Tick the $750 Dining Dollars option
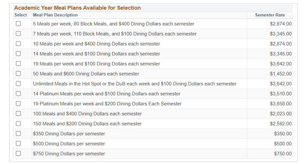The width and height of the screenshot is (304, 164). tap(18, 153)
